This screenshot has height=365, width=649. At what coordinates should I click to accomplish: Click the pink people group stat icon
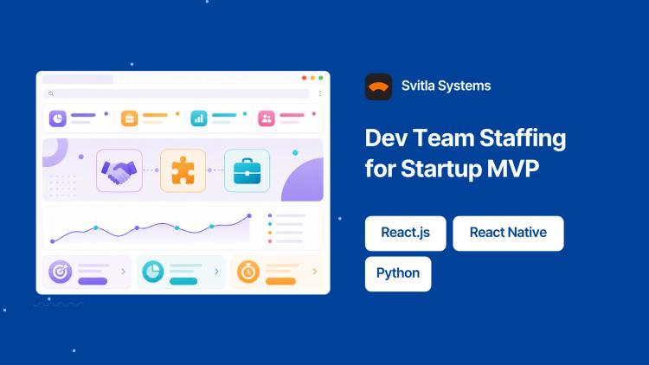[x=267, y=118]
